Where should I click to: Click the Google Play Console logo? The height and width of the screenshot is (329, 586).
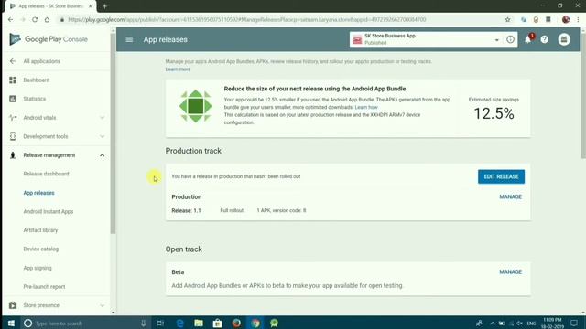coord(49,39)
